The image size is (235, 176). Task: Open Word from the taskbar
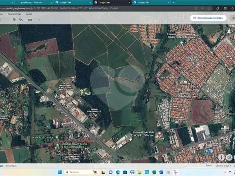click(x=161, y=172)
